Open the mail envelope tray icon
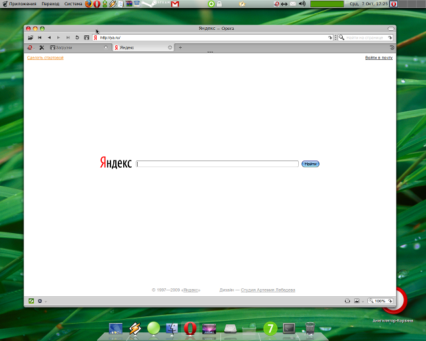Image resolution: width=426 pixels, height=341 pixels. point(293,4)
